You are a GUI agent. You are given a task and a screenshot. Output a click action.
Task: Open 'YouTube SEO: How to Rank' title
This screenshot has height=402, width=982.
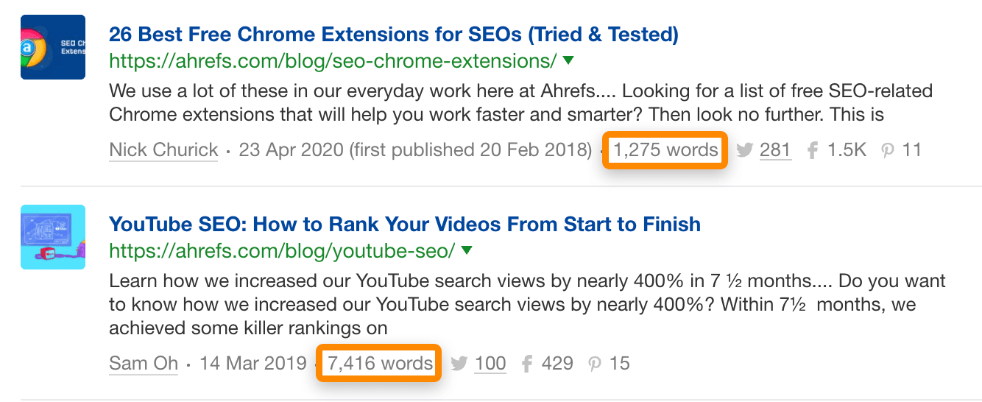(404, 224)
